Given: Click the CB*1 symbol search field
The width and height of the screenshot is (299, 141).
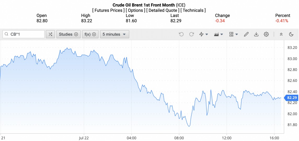Looking at the screenshot, I should point(26,34).
